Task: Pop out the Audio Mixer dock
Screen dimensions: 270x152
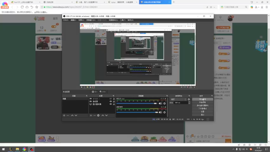Action: 167,96
